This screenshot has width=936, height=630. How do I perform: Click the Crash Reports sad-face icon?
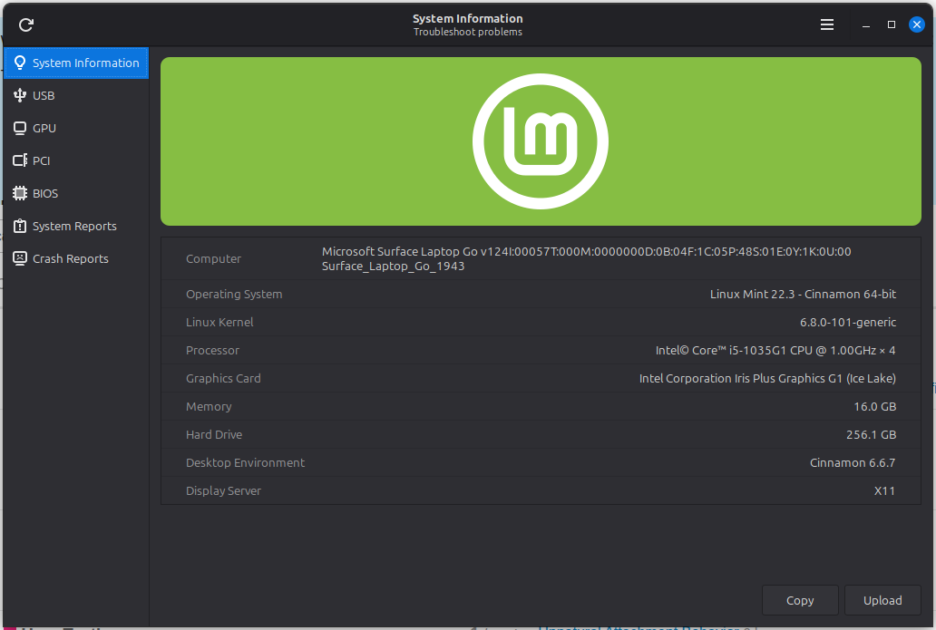tap(20, 258)
